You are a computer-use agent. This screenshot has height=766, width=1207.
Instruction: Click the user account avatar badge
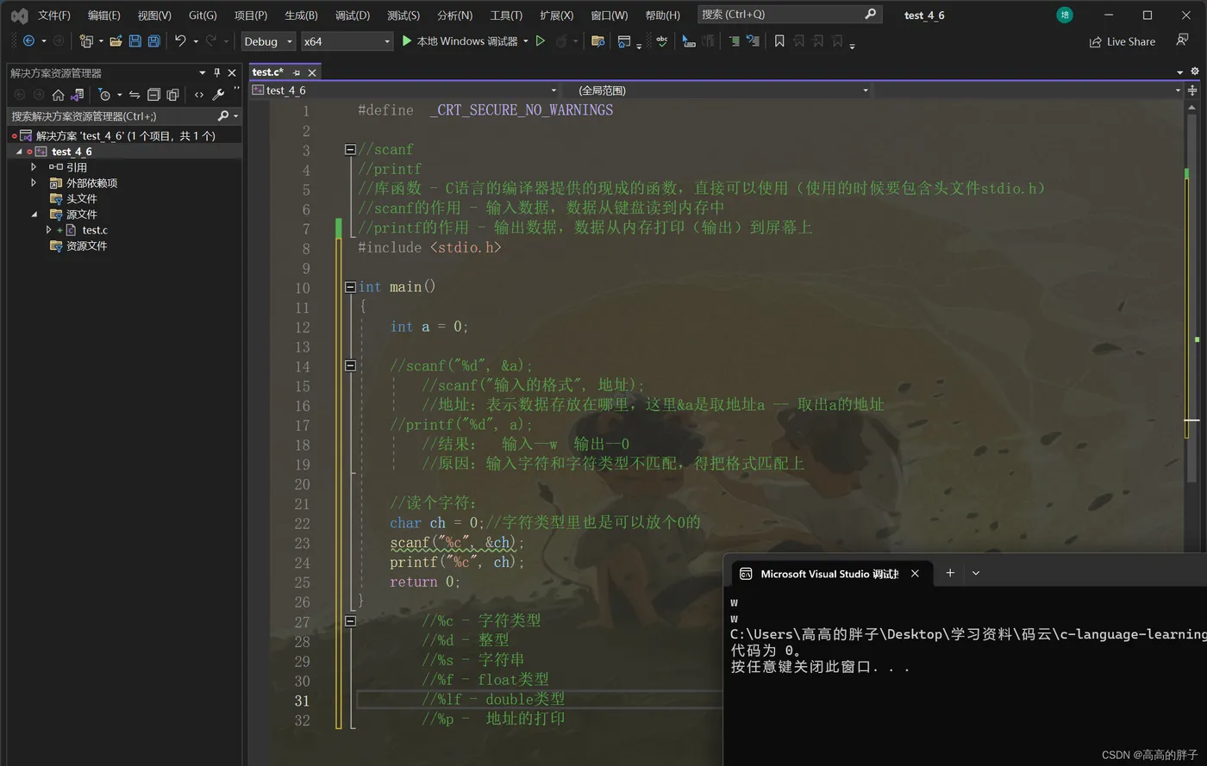coord(1065,15)
